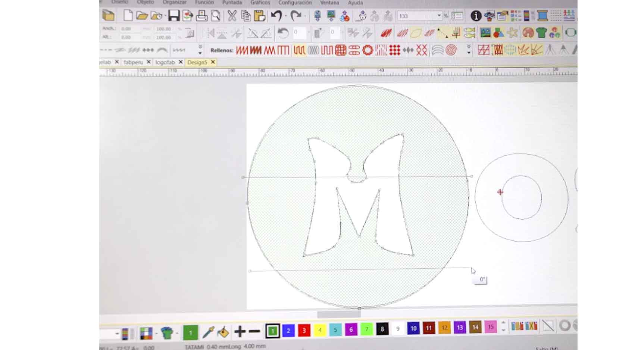
Task: Click the horizontal scrollbar below canvas
Action: (339, 314)
